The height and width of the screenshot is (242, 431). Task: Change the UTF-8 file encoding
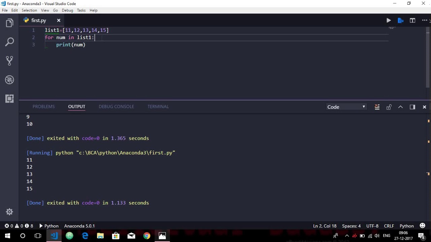[x=372, y=226]
